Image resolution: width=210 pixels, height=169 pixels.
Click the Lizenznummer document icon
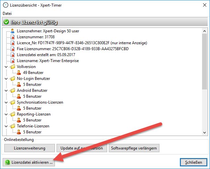click(x=13, y=37)
